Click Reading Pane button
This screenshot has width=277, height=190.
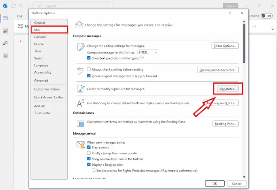click(x=226, y=124)
